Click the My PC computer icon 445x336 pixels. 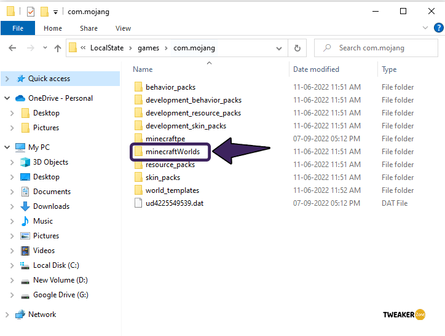pos(20,147)
